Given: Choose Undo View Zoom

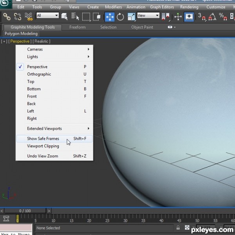Looking at the screenshot, I should click(54, 156).
